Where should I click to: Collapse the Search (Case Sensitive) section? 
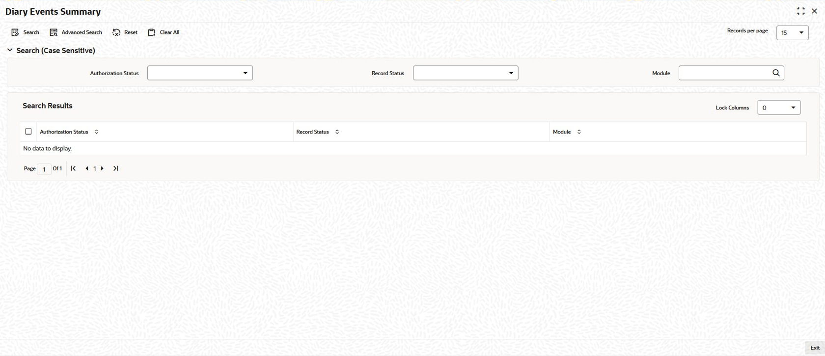pos(10,50)
